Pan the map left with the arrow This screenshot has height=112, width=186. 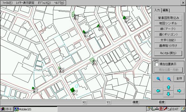158,91
